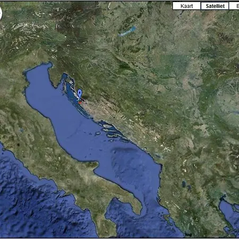Click the partially visible button beside Satelliet
The image size is (239, 239).
(x=234, y=6)
